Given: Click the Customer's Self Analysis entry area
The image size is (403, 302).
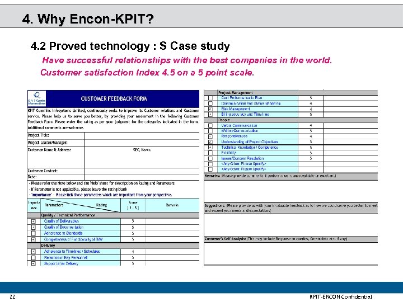Looking at the screenshot, I should tap(291, 253).
